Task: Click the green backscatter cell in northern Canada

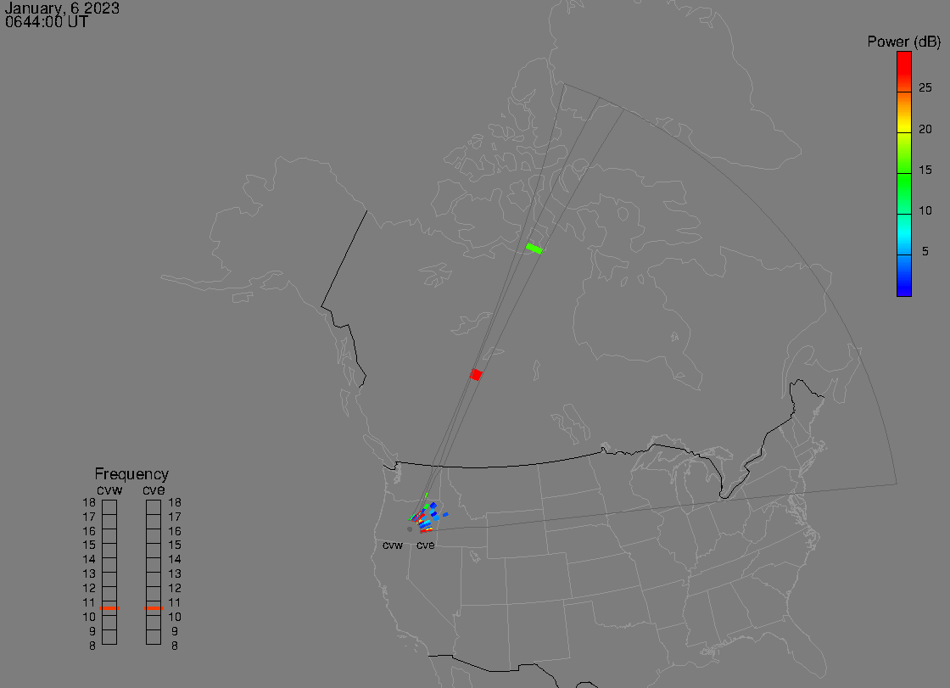Action: coord(534,249)
